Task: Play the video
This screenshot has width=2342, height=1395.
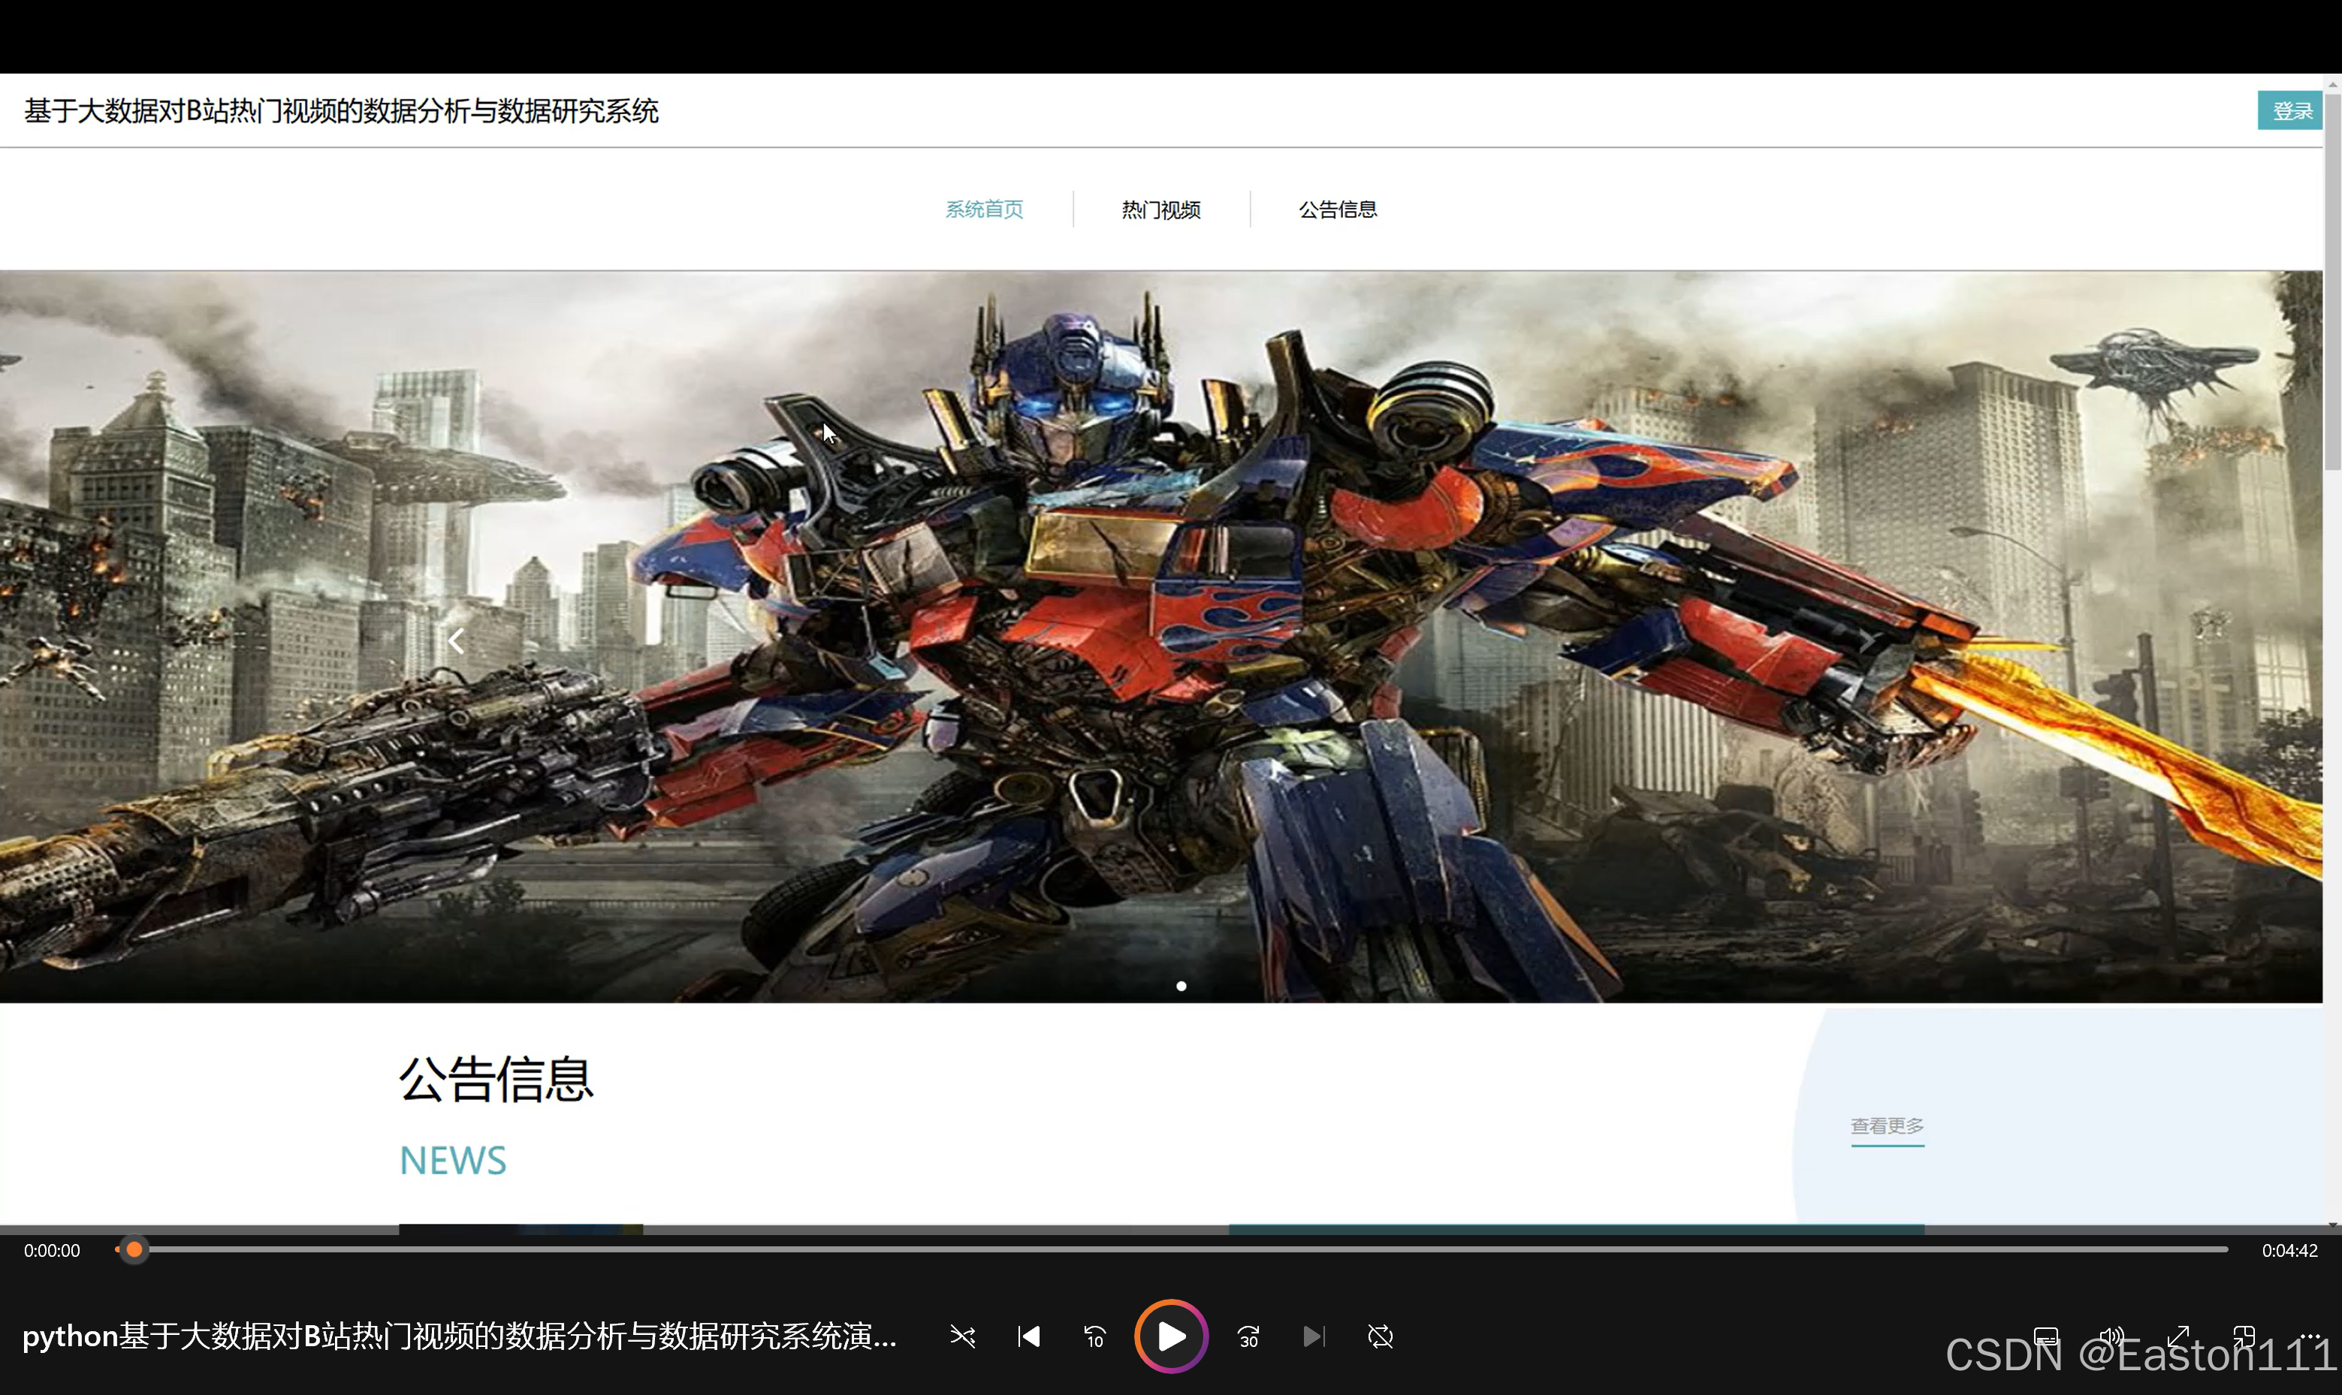Action: click(x=1170, y=1336)
